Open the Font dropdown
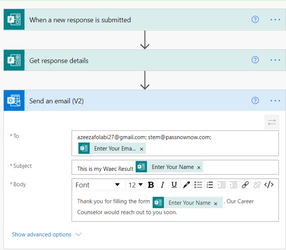The height and width of the screenshot is (250, 286). pyautogui.click(x=98, y=185)
